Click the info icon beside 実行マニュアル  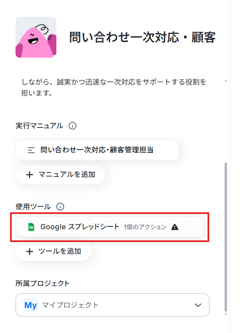(x=72, y=126)
